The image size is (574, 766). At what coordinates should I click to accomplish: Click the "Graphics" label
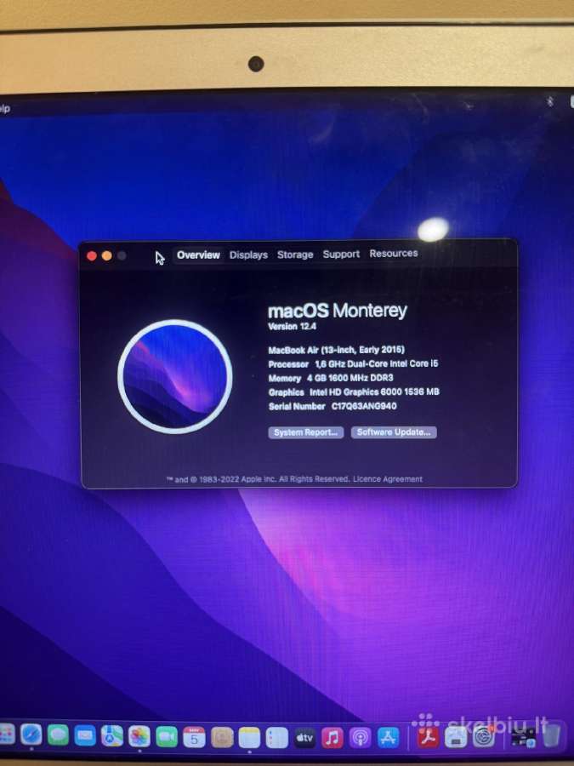coord(286,392)
